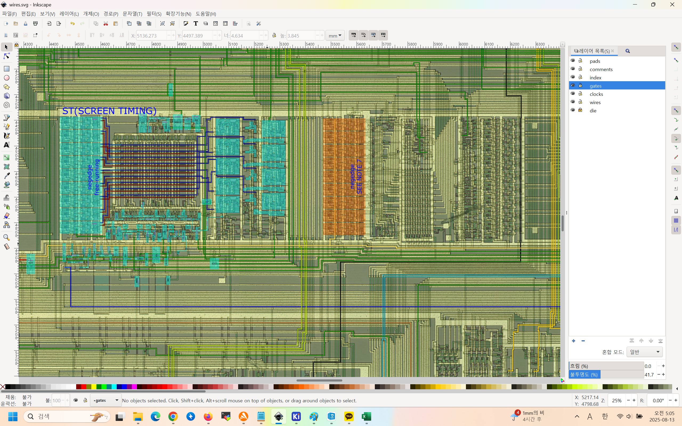This screenshot has height=426, width=682.
Task: Click the red color swatch in palette
Action: tap(83, 387)
